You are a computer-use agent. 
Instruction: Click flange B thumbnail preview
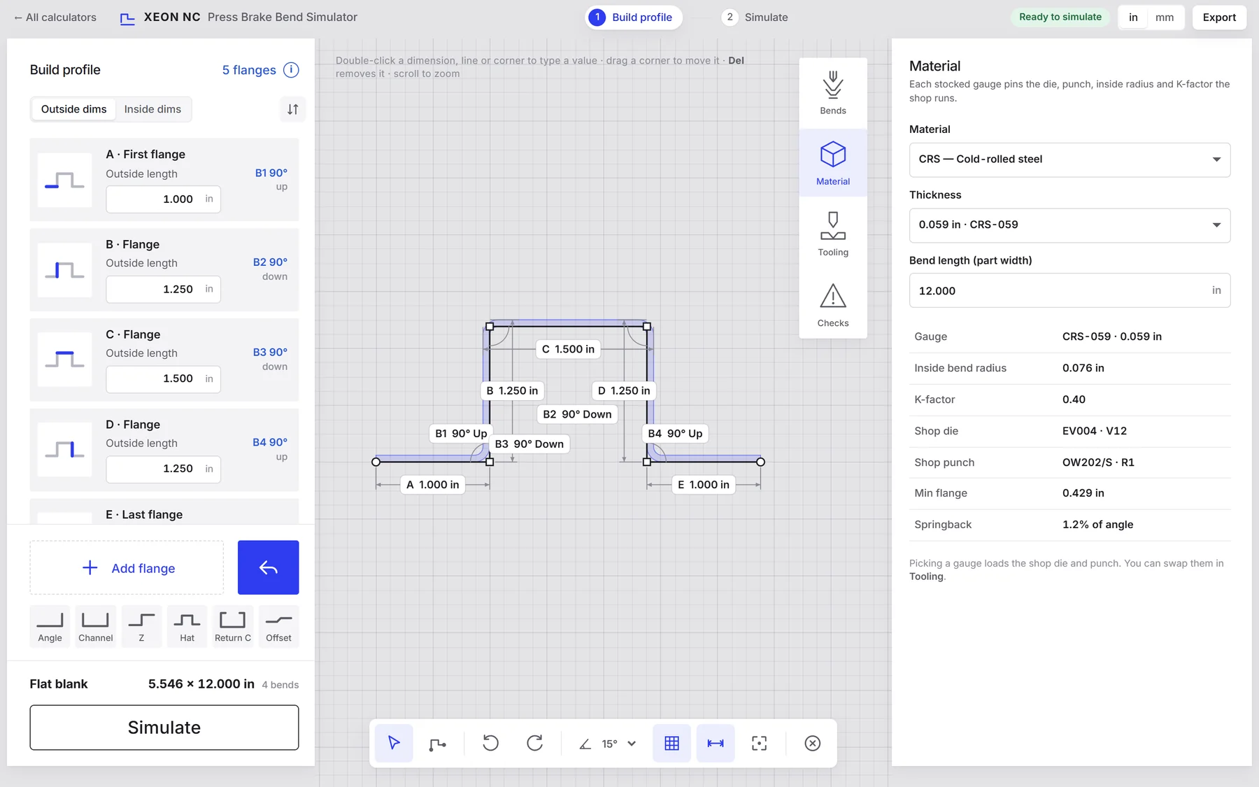coord(64,270)
